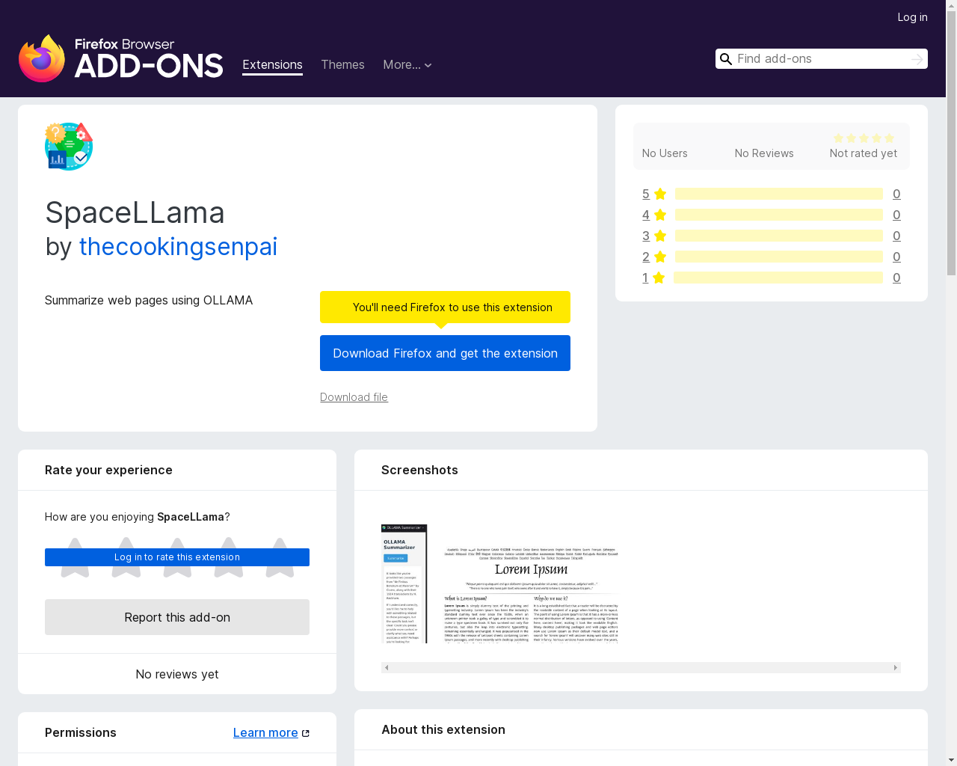Click the About this extension heading
The height and width of the screenshot is (766, 957).
443,729
